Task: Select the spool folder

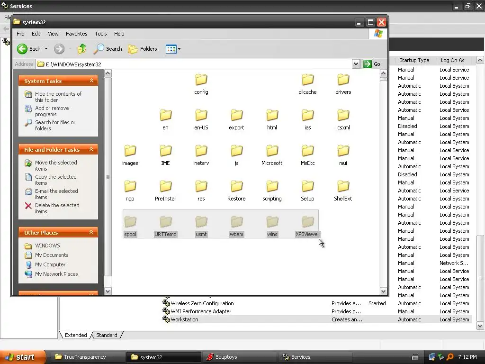Action: click(x=130, y=226)
